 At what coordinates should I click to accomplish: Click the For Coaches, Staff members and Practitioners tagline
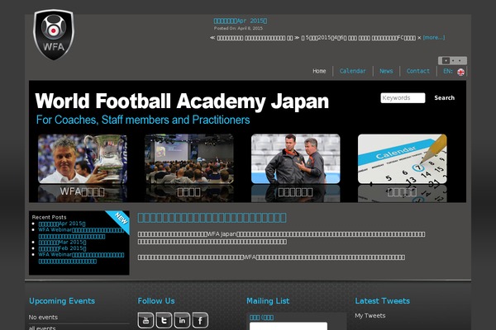point(143,120)
